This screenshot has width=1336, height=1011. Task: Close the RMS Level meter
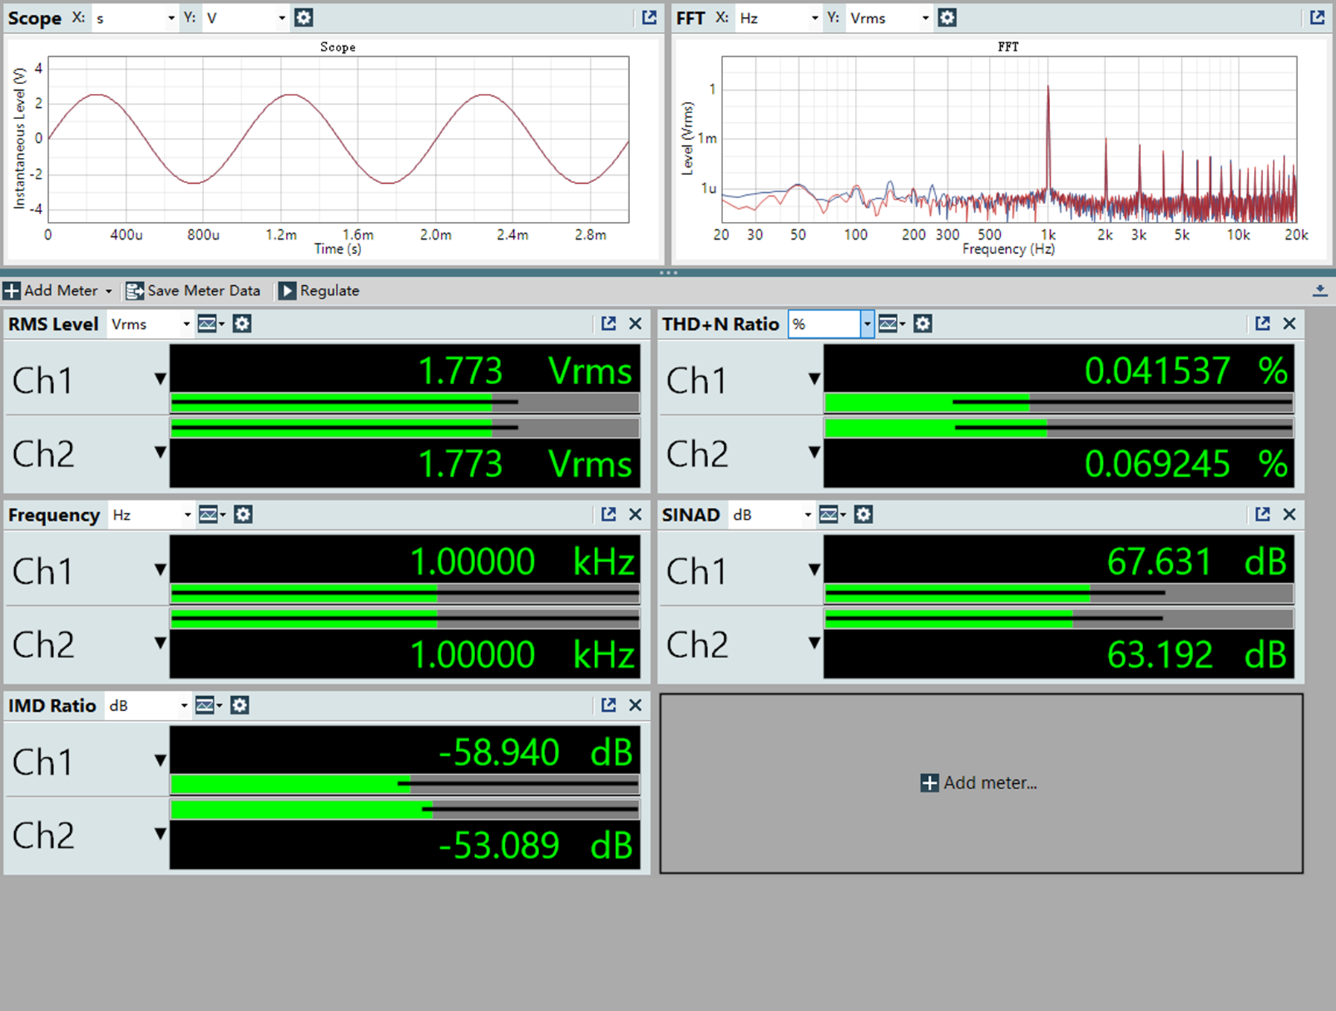(635, 324)
